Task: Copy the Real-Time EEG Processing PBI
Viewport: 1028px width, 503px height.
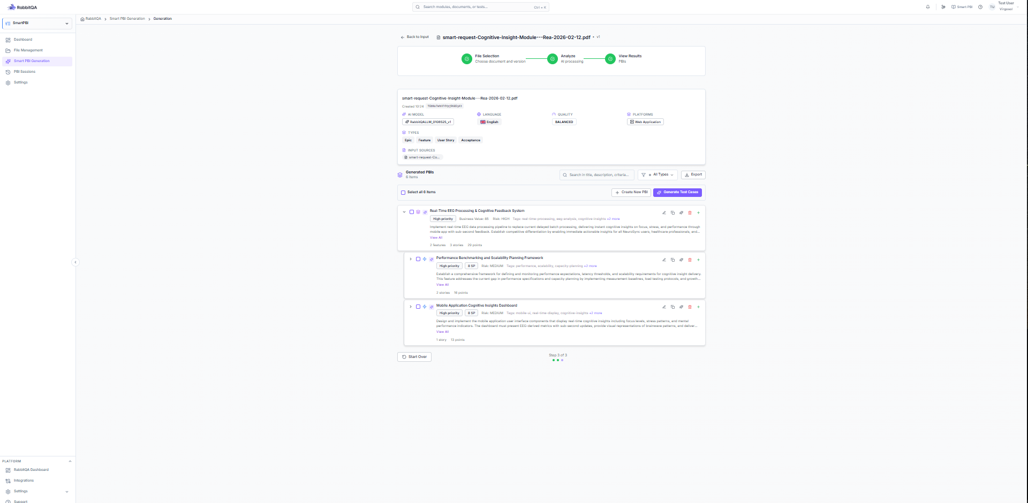Action: 672,213
